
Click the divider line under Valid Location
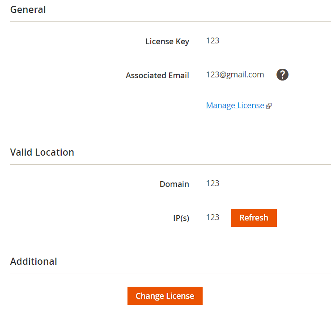pos(170,164)
